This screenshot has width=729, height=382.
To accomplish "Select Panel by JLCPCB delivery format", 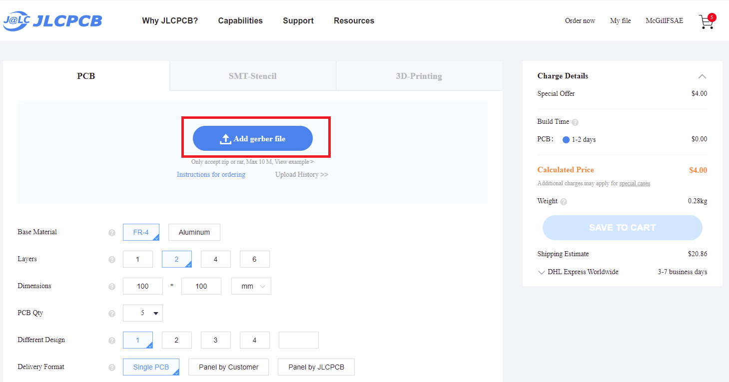I will click(x=316, y=367).
